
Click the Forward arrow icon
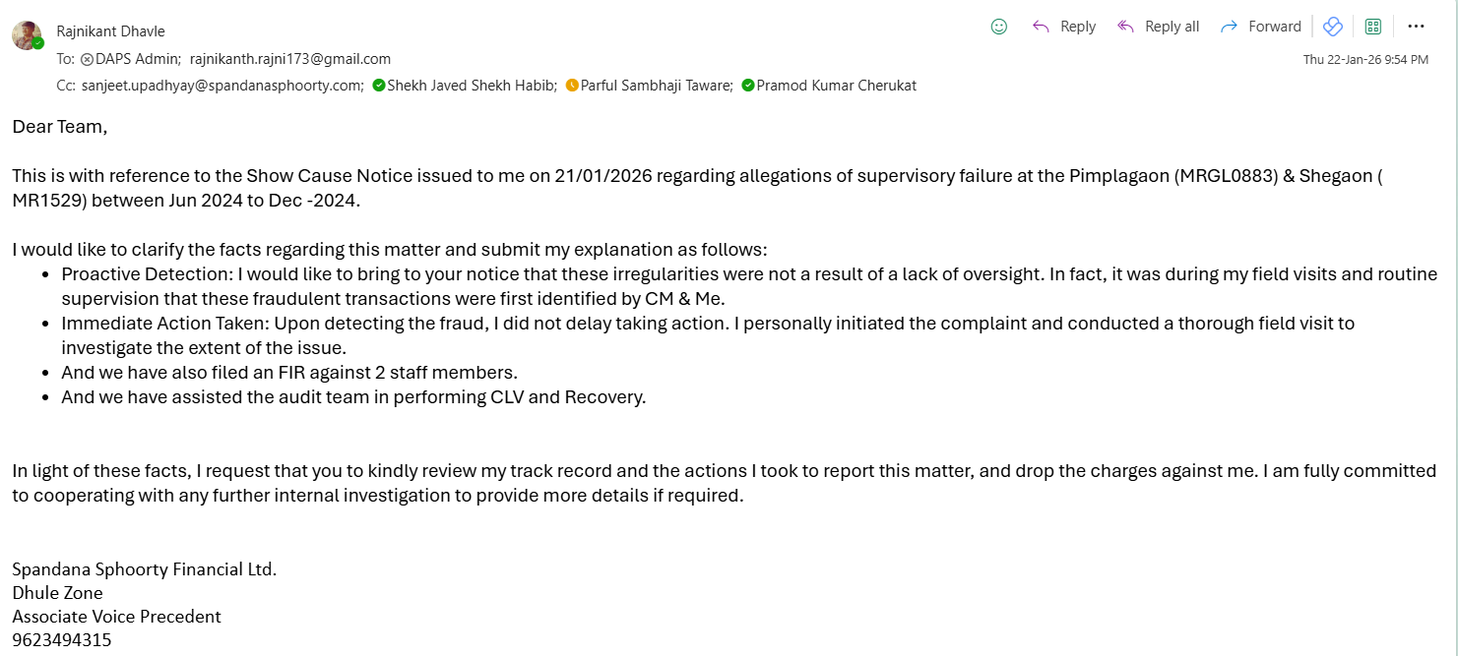tap(1230, 27)
